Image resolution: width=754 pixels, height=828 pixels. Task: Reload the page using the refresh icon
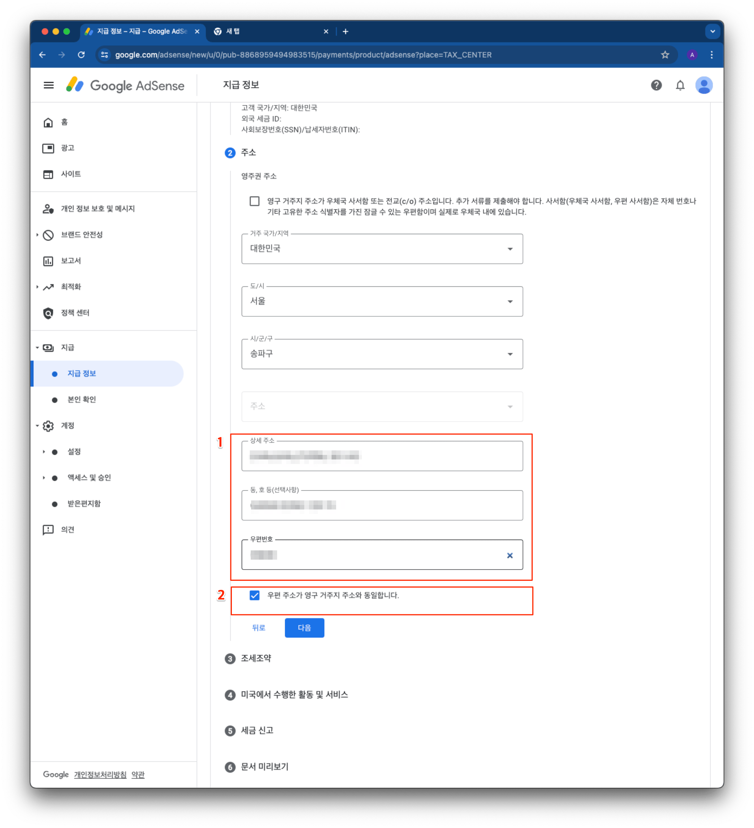click(x=81, y=55)
